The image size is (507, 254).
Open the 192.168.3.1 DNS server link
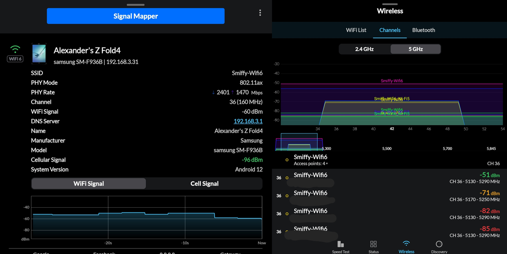[248, 121]
